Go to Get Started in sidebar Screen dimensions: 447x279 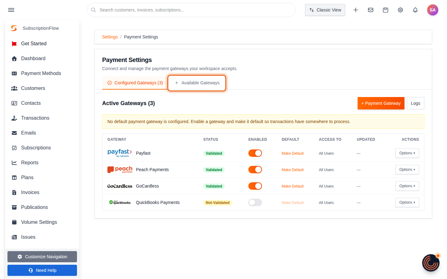click(x=42, y=44)
